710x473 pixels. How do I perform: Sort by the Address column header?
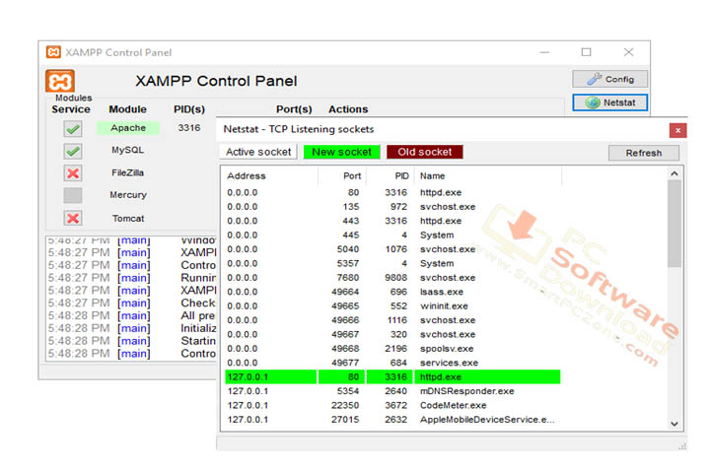[269, 176]
